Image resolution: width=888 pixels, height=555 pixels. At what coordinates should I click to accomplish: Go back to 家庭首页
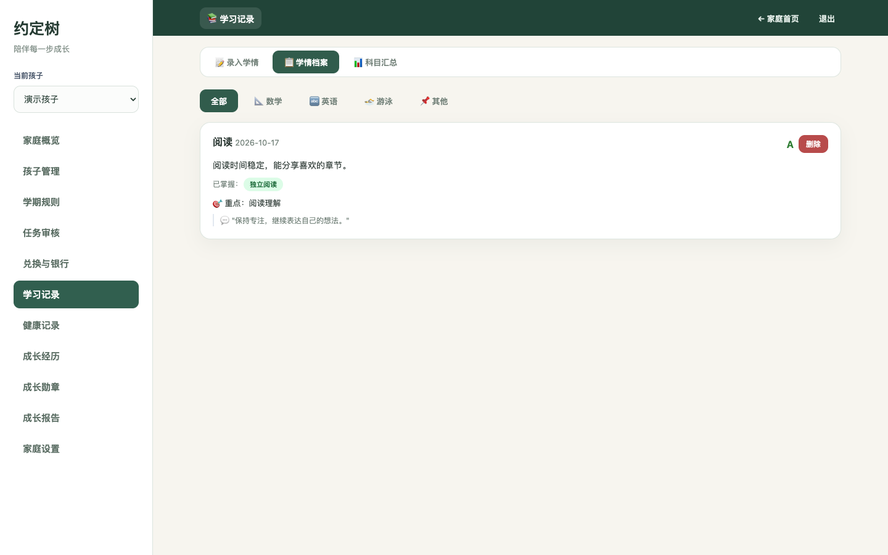coord(778,18)
